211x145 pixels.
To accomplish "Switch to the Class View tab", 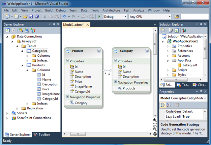I will [x=199, y=85].
